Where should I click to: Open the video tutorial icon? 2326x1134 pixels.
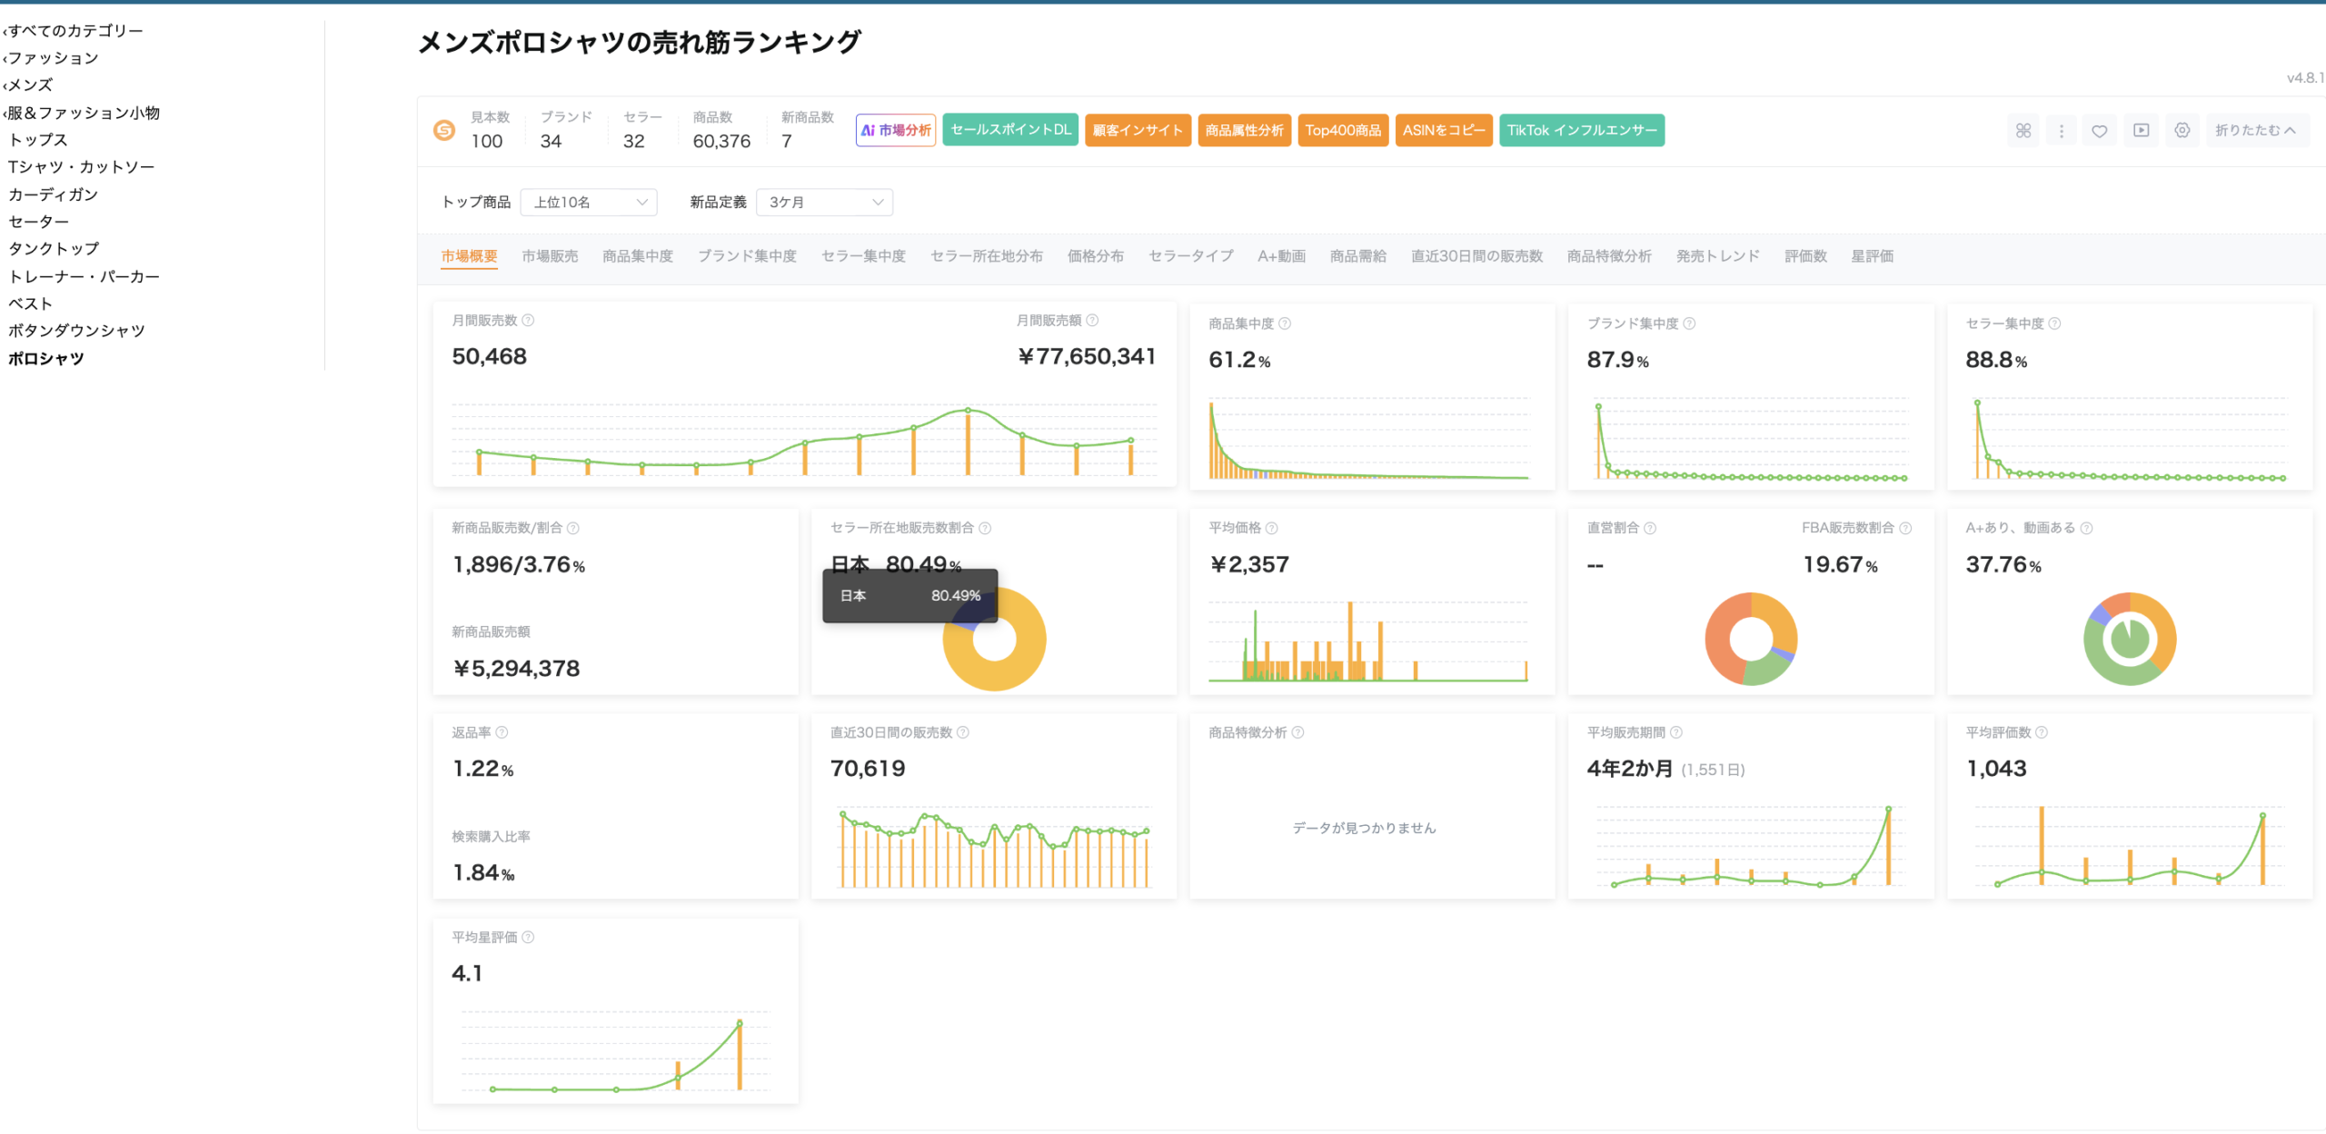click(2141, 130)
